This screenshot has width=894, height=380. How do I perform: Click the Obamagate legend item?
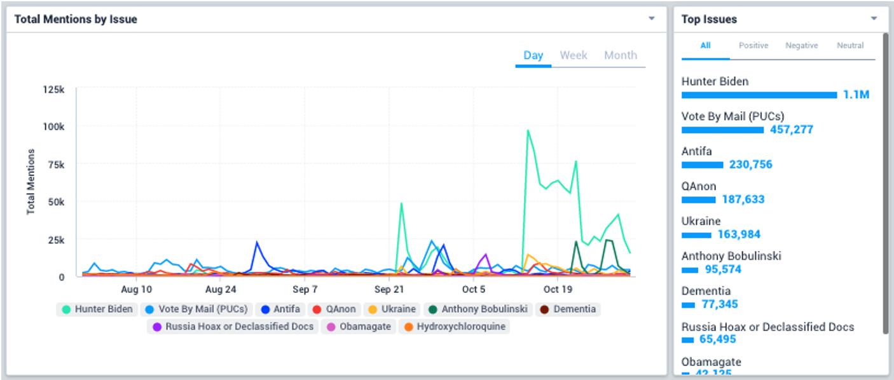point(359,327)
